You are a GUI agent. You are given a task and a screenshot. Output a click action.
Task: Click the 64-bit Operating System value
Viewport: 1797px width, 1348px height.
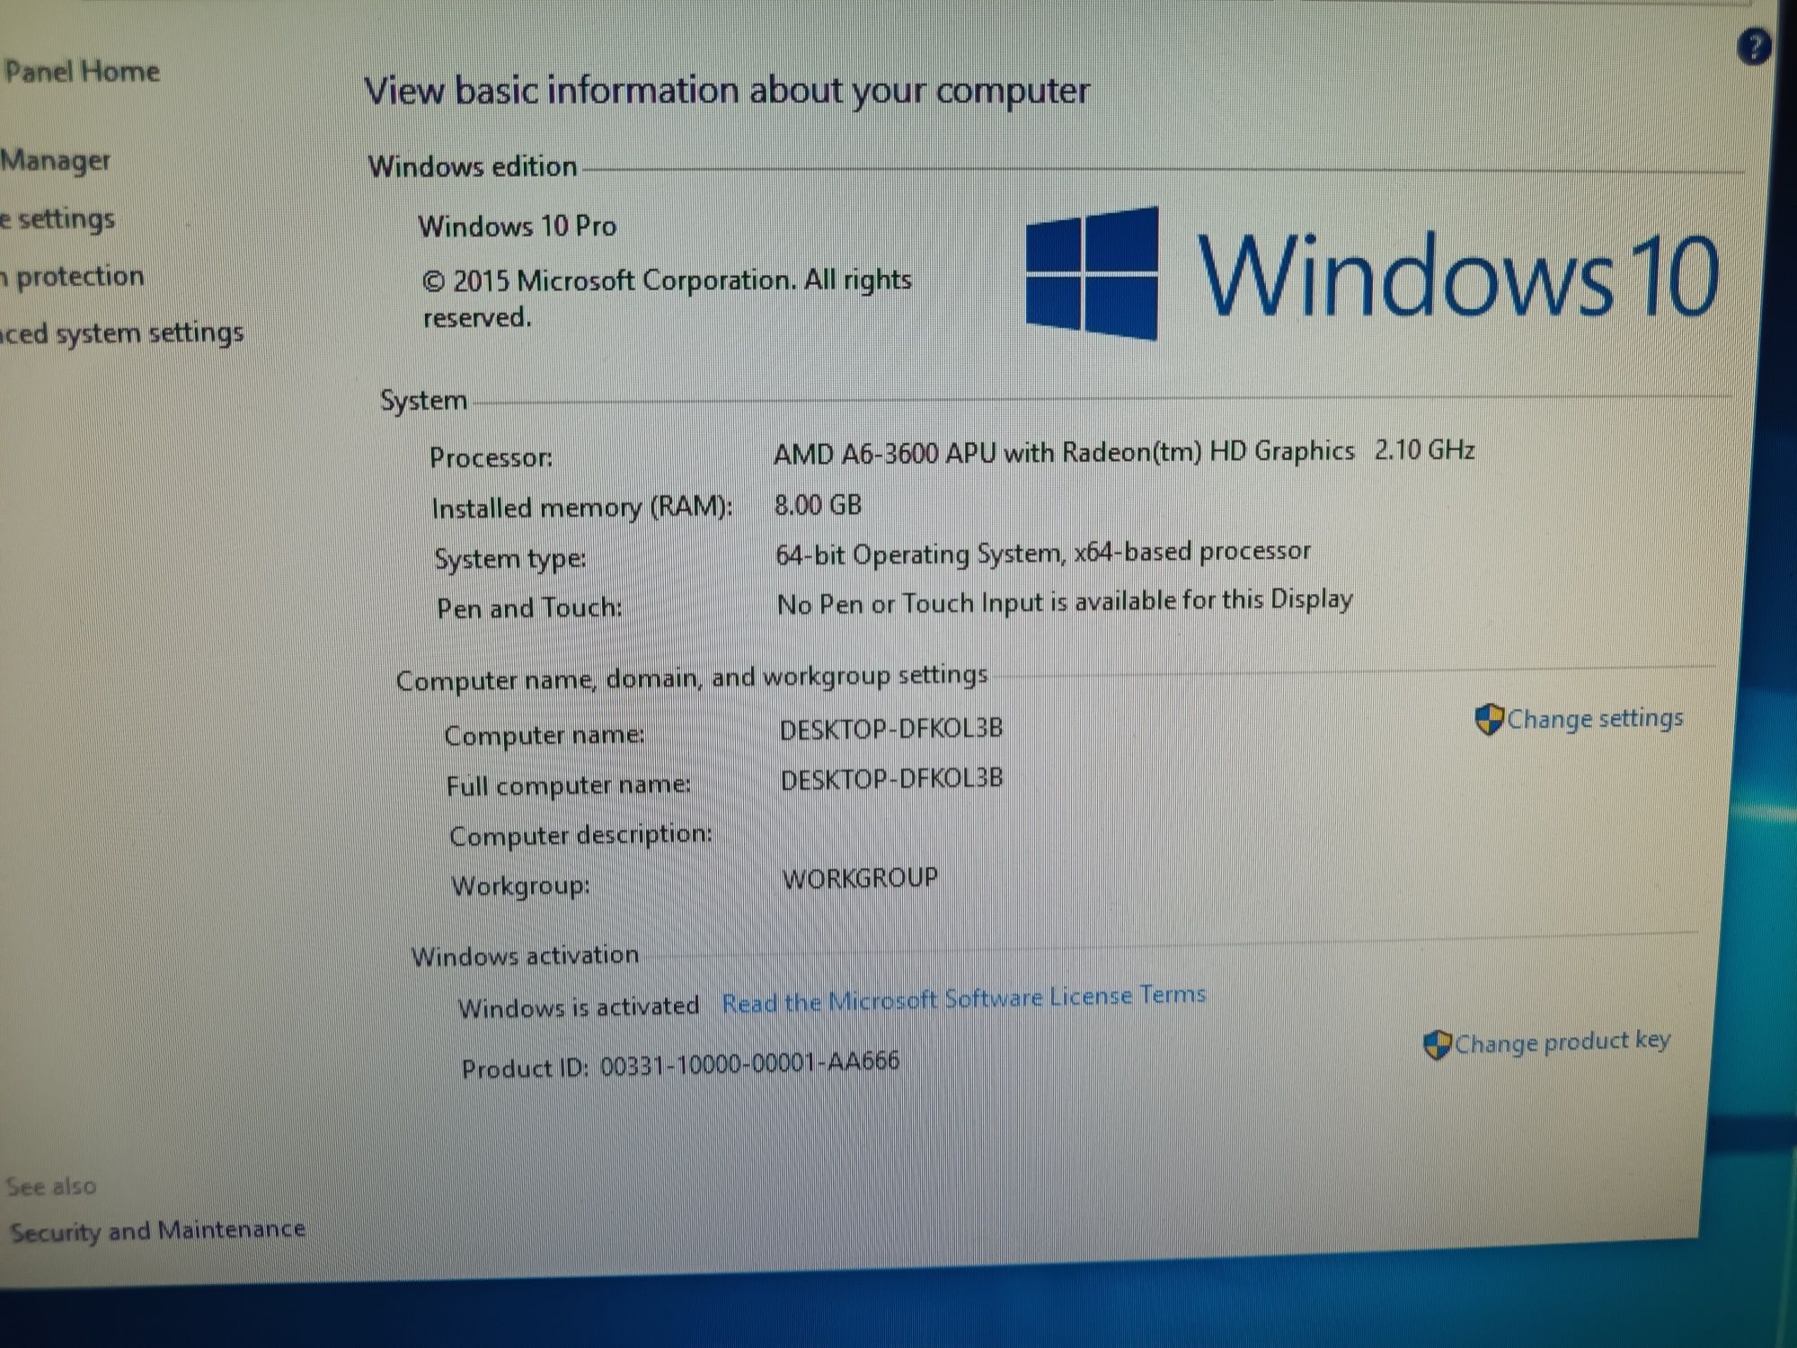1043,554
